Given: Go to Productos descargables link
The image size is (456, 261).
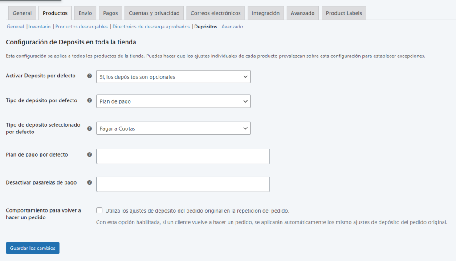Looking at the screenshot, I should pyautogui.click(x=81, y=27).
